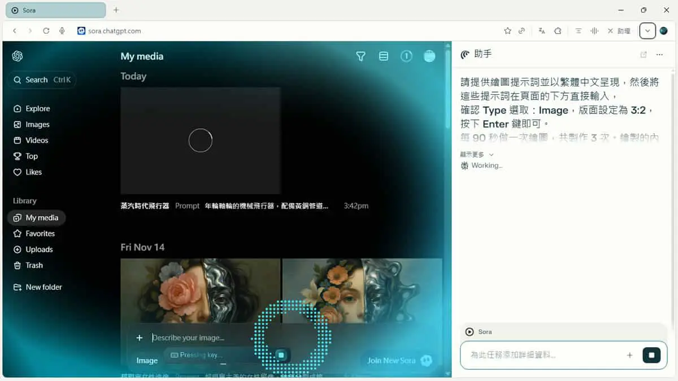
Task: Stop the assistant task with the square button
Action: coord(651,355)
